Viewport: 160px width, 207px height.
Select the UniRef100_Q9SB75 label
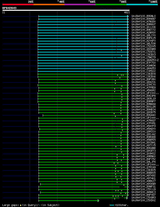pyautogui.click(x=143, y=112)
